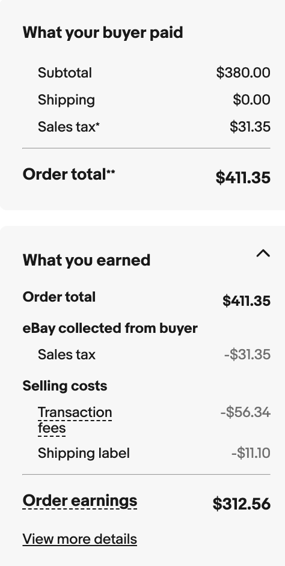This screenshot has height=566, width=285.
Task: Select the What your buyer paid heading
Action: (x=103, y=33)
